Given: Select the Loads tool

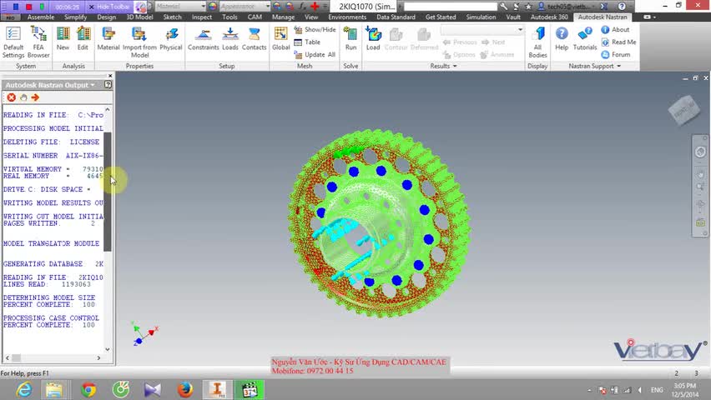Looking at the screenshot, I should click(229, 39).
